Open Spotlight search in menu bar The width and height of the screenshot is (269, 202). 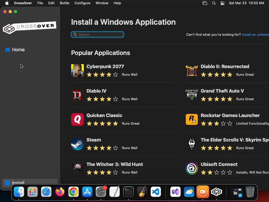(214, 3)
